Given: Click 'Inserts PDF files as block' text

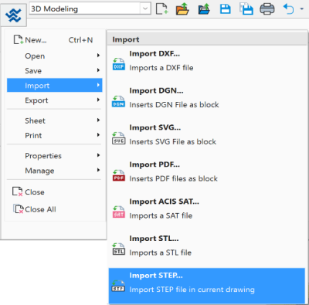Looking at the screenshot, I should pos(173,178).
